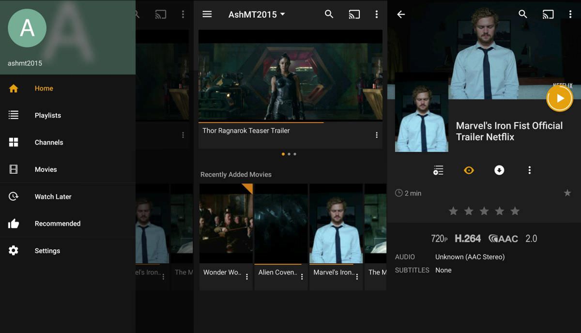Image resolution: width=581 pixels, height=333 pixels.
Task: Open the hamburger menu in home screen
Action: point(207,15)
